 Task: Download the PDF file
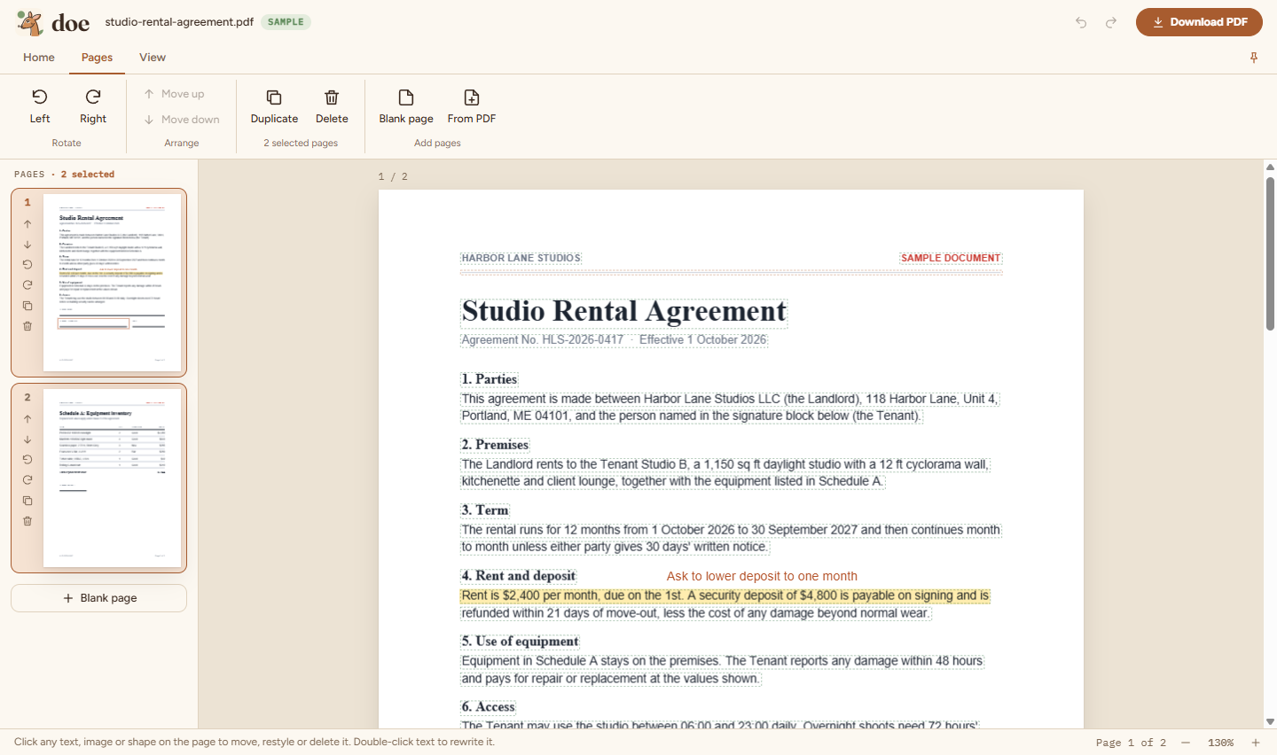[x=1199, y=22]
